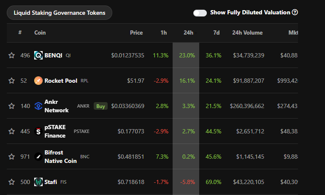Open Rocket Pool coin name link
This screenshot has height=195, width=325.
61,81
